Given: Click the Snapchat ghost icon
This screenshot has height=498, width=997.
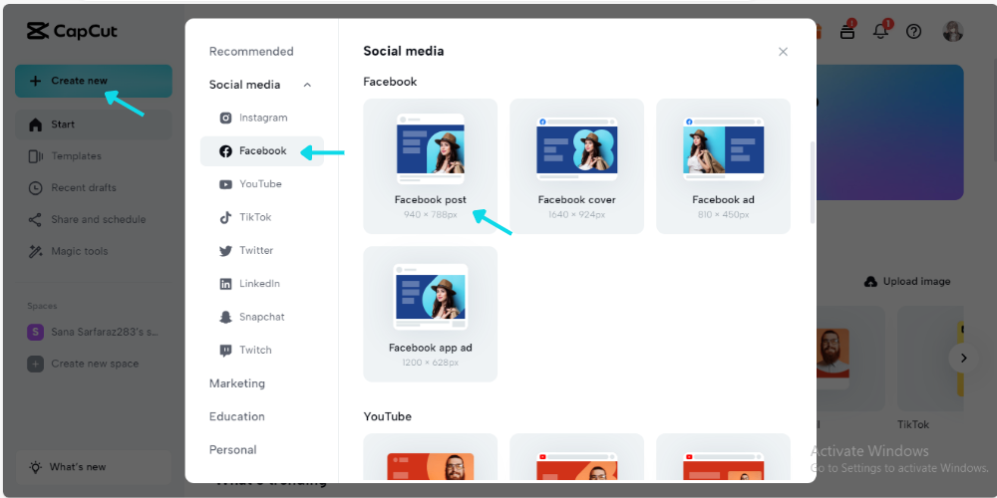Looking at the screenshot, I should pyautogui.click(x=225, y=317).
